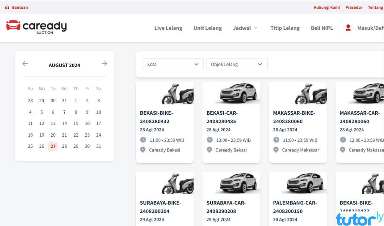Viewport: 384px width, 226px height.
Task: Select August 1 in the calendar
Action: pos(76,101)
